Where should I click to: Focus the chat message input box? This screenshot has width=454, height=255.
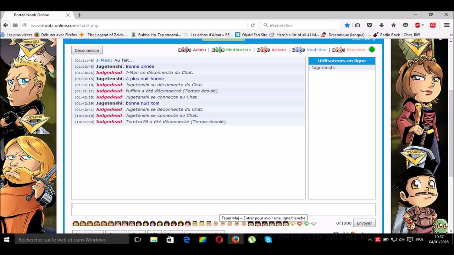tap(223, 209)
